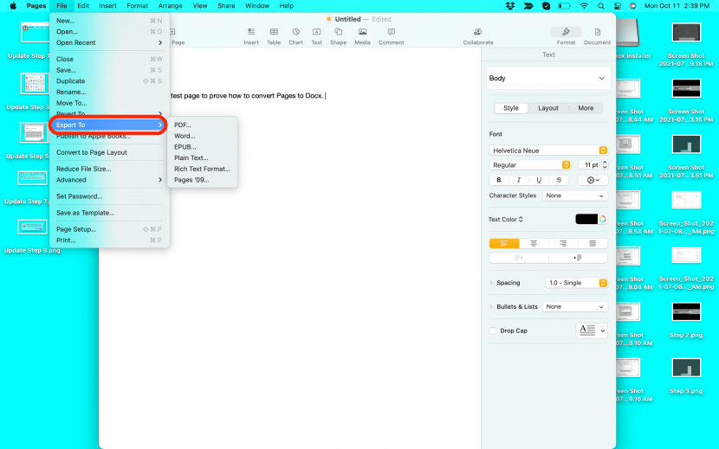Click Set Password... menu item
The width and height of the screenshot is (719, 449).
109,196
